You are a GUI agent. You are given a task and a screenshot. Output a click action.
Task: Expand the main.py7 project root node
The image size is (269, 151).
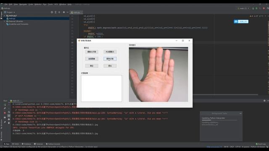coord(5,16)
